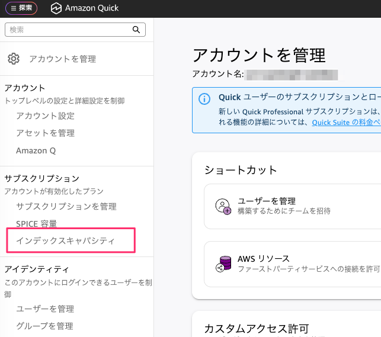Click the カスタムアクセス許可 heading
The image size is (381, 337).
pyautogui.click(x=257, y=329)
